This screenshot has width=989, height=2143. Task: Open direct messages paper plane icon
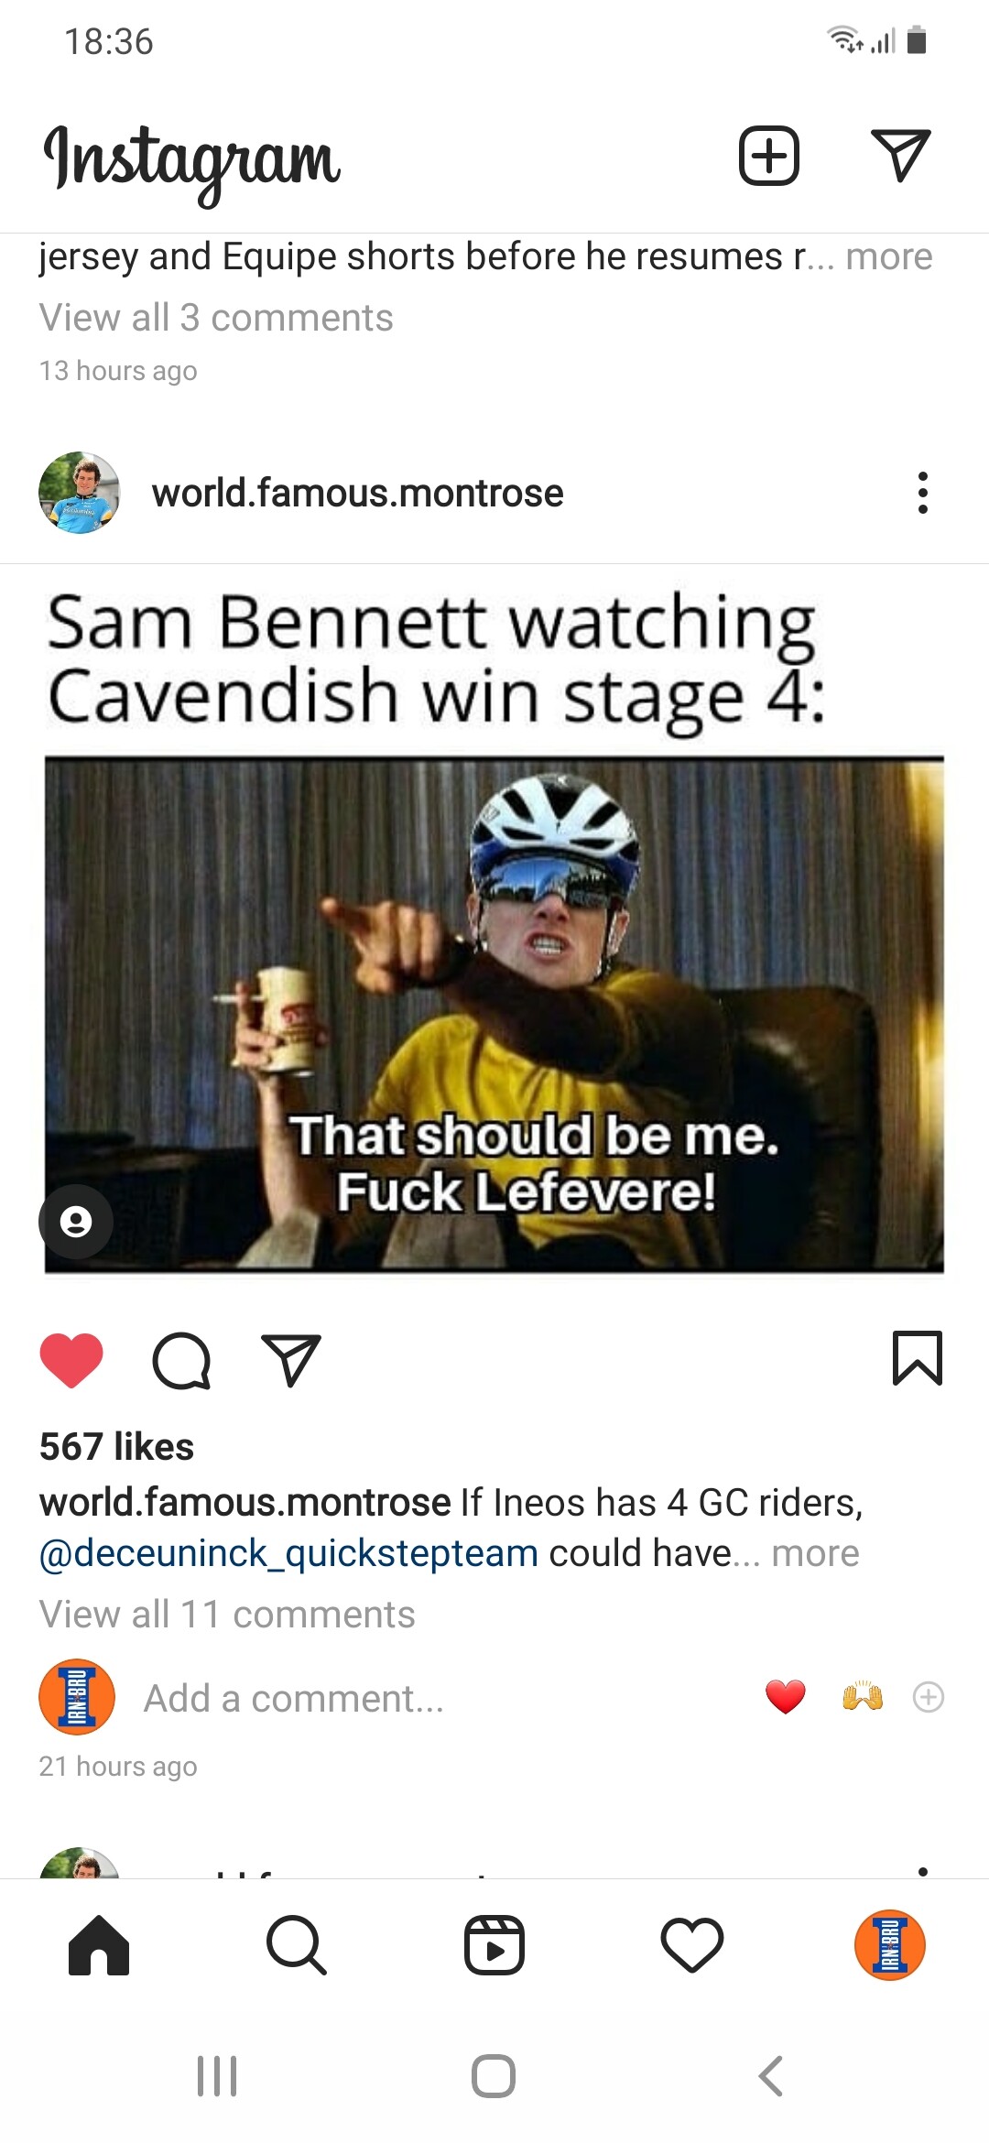[x=901, y=156]
